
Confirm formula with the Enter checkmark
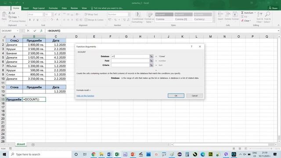pyautogui.click(x=35, y=31)
